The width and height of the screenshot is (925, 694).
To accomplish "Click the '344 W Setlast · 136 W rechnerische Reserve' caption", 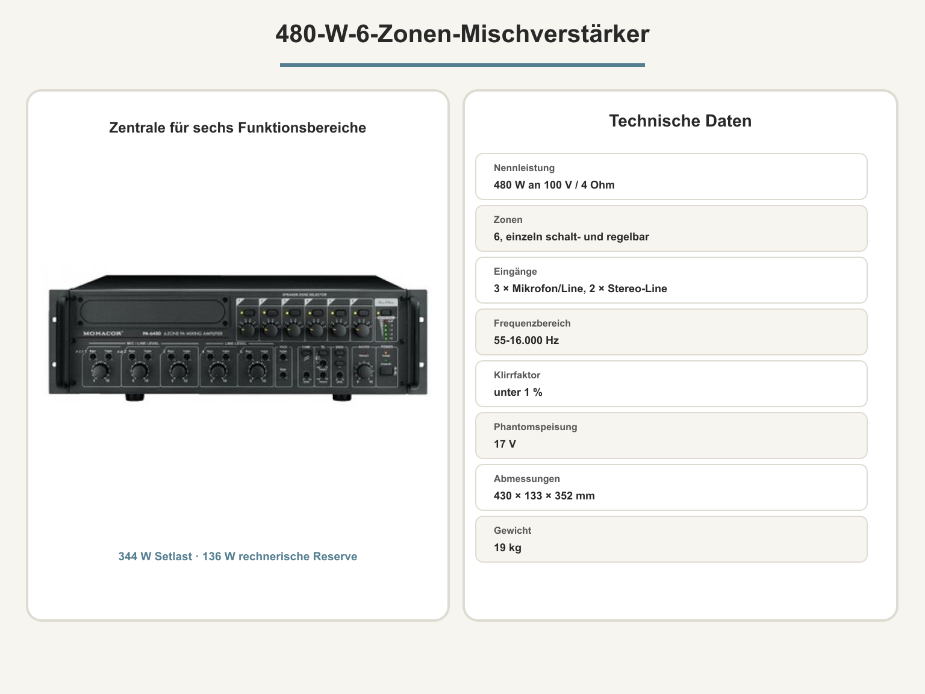I will click(x=238, y=557).
